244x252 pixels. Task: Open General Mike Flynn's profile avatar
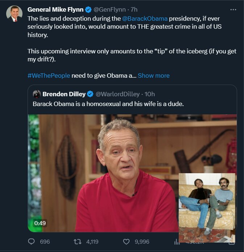pyautogui.click(x=14, y=14)
